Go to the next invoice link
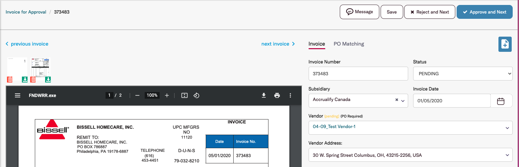Viewport: 519px width, 167px height. coord(278,44)
